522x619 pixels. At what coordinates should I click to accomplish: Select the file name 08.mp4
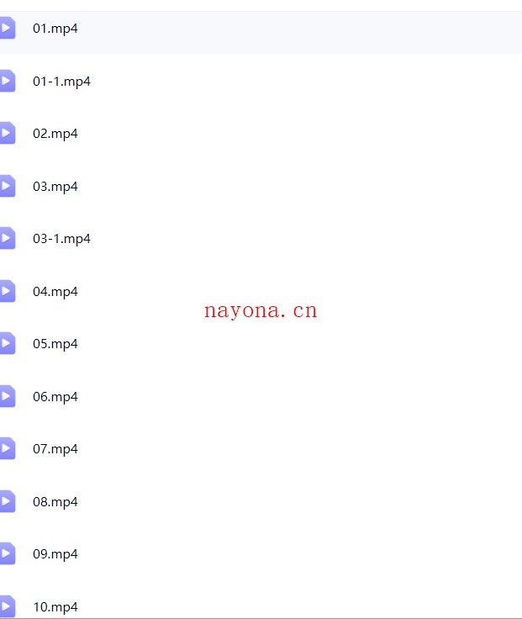[55, 503]
